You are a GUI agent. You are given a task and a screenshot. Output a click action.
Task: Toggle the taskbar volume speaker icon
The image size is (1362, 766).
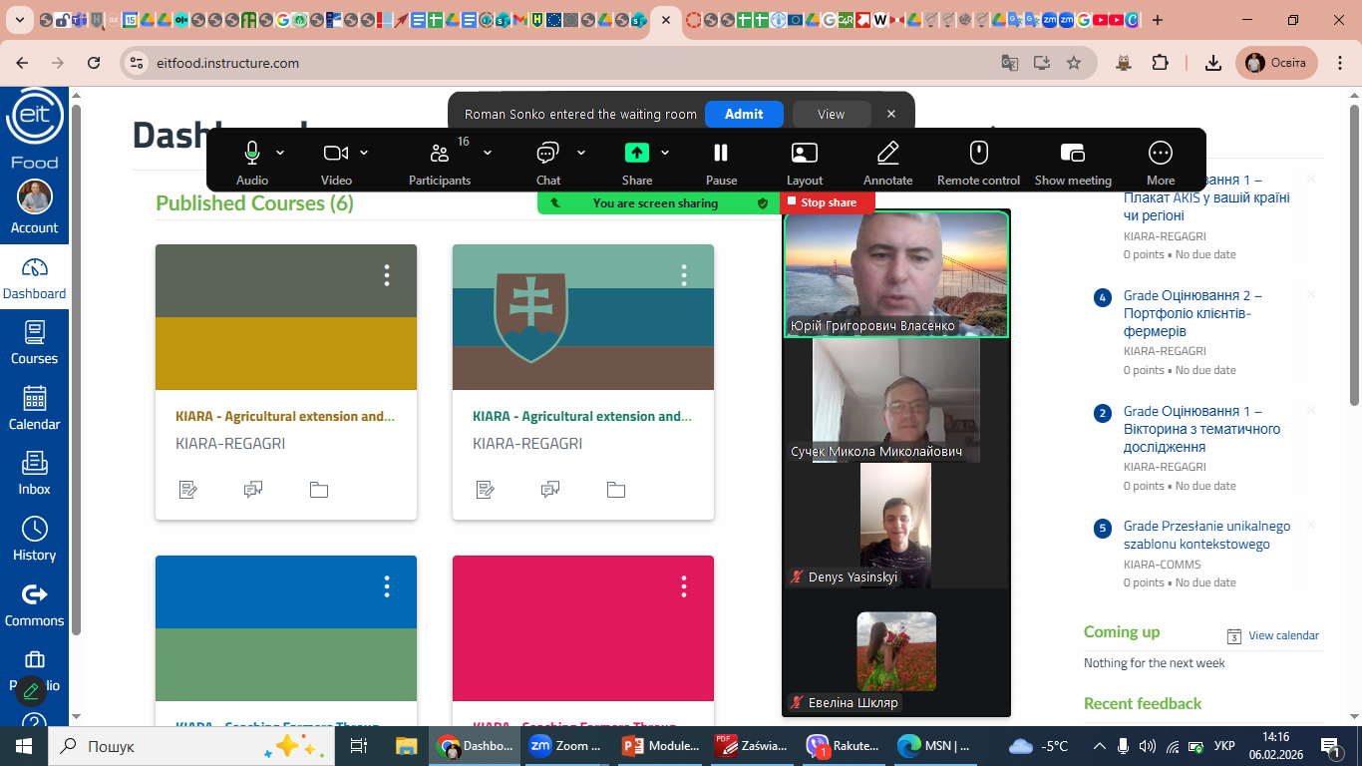(1147, 746)
